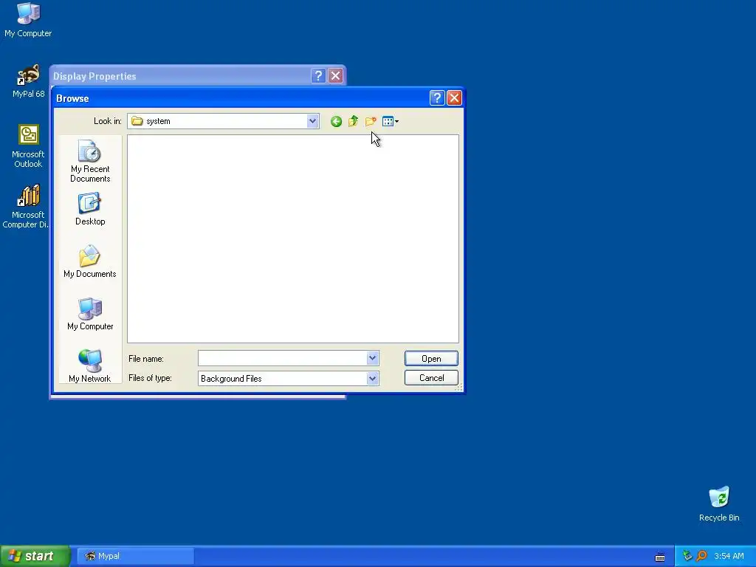Open the View menu icon in Browse

(x=390, y=121)
